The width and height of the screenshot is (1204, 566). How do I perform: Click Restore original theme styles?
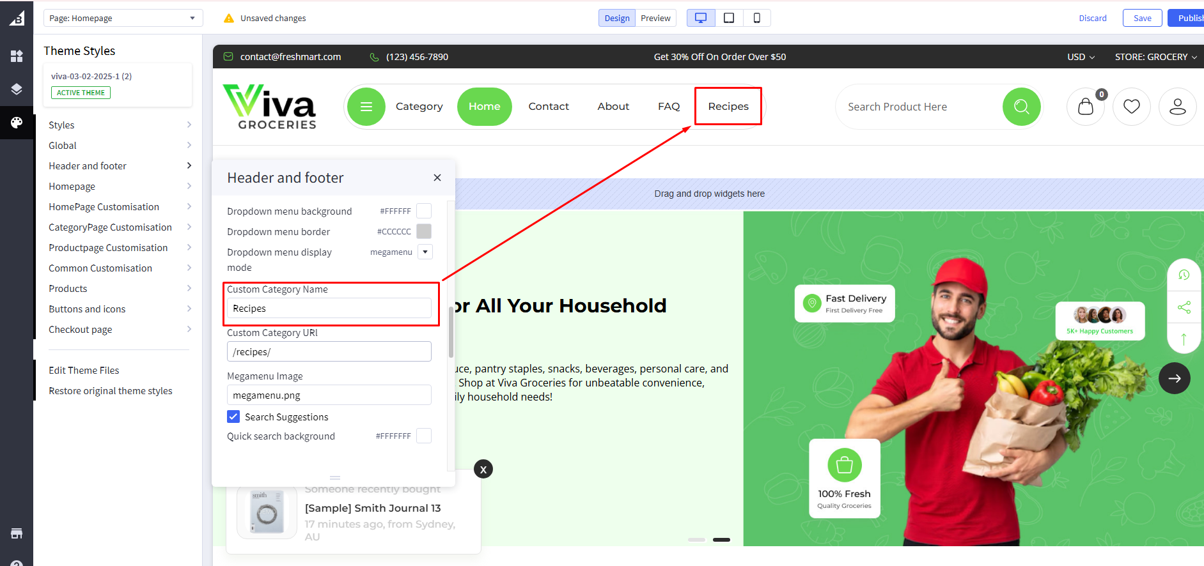point(111,391)
